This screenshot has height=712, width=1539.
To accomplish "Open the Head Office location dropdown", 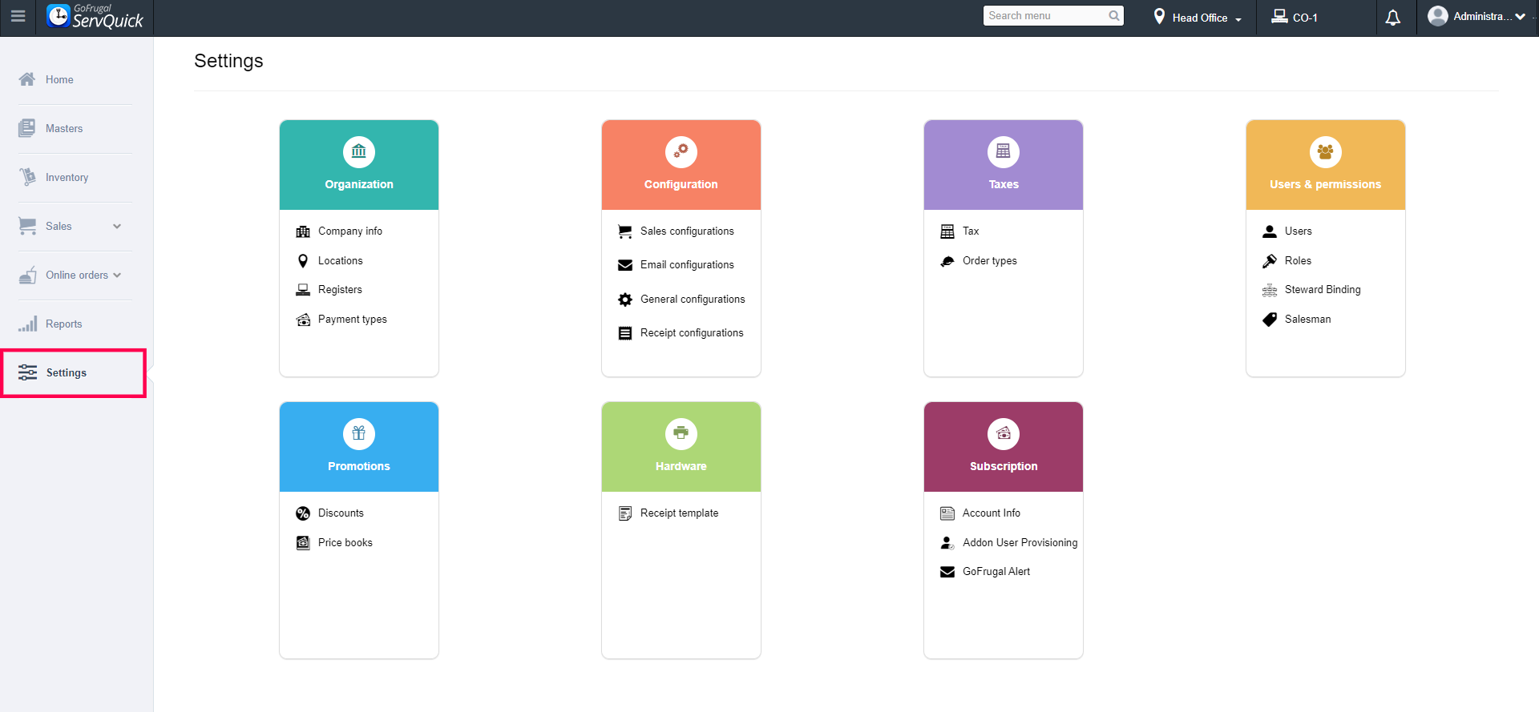I will pos(1207,18).
